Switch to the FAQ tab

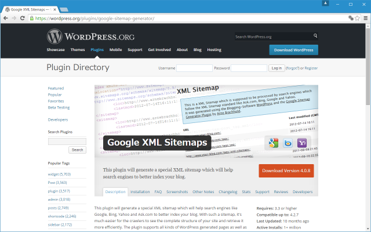(158, 192)
